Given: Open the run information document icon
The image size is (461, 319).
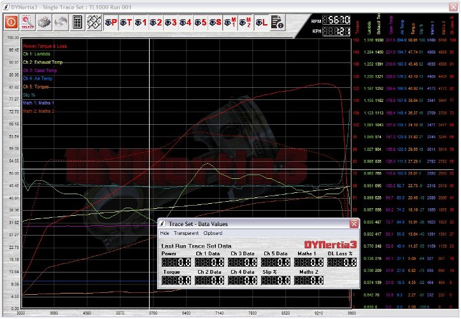Looking at the screenshot, I should 277,22.
